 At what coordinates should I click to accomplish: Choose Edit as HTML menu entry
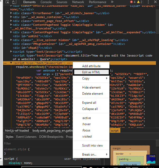91,72
